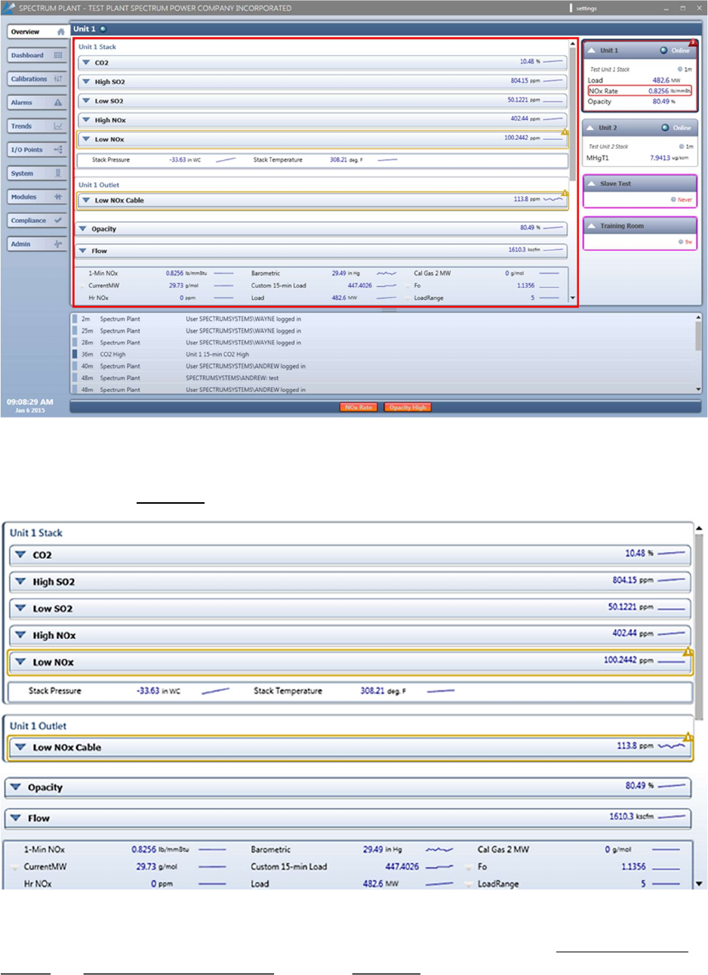
Task: Expand Low NOx in the enlarged view
Action: click(20, 662)
